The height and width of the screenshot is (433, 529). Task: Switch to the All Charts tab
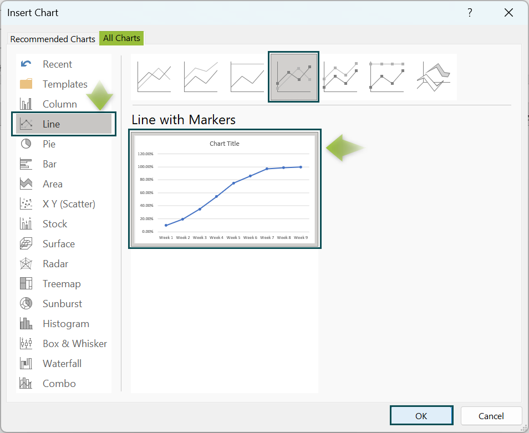121,38
